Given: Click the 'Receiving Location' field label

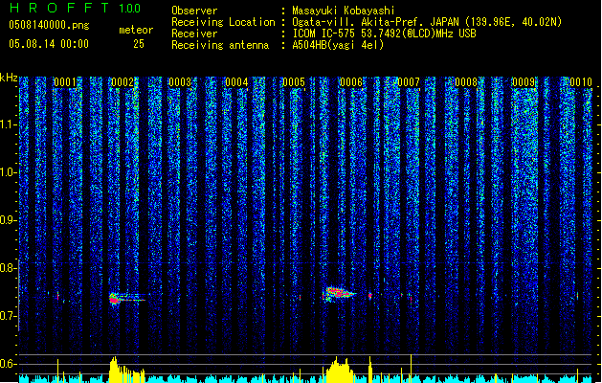Looking at the screenshot, I should pos(223,22).
